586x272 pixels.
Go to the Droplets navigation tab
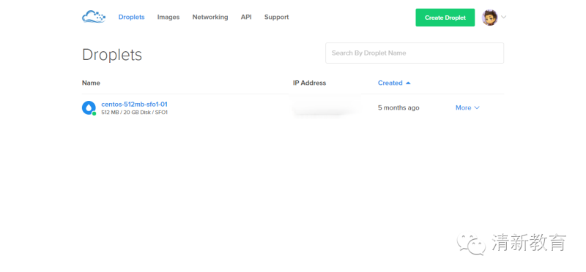[132, 17]
